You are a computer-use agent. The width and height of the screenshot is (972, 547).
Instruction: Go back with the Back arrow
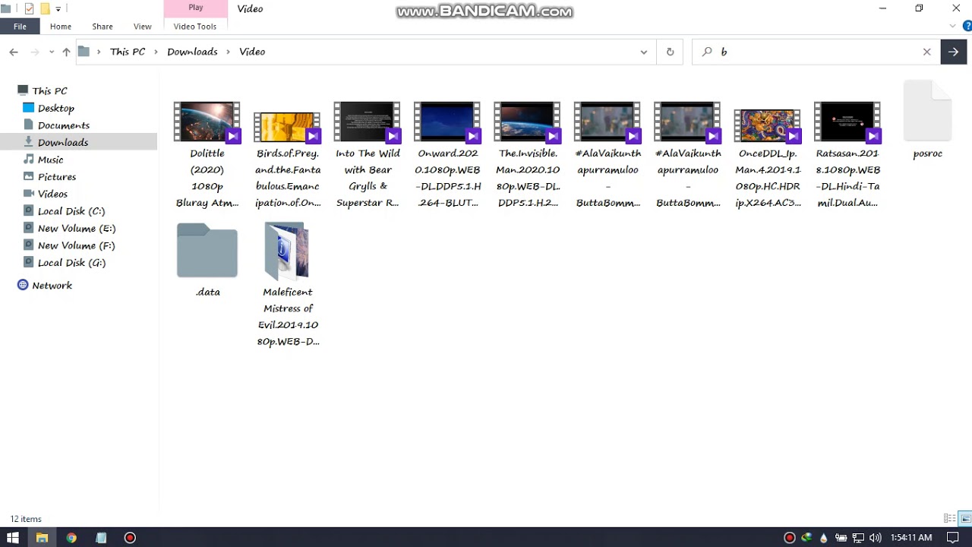(x=14, y=52)
